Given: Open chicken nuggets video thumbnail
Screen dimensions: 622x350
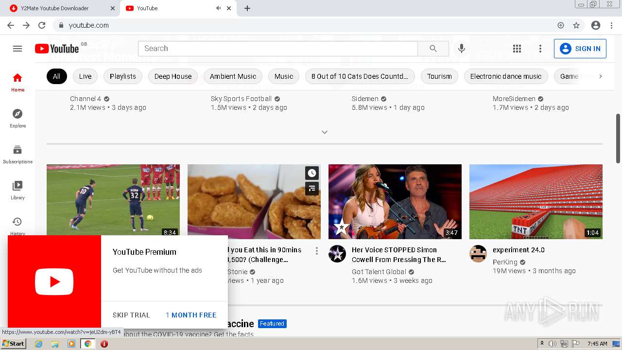Looking at the screenshot, I should click(x=254, y=202).
